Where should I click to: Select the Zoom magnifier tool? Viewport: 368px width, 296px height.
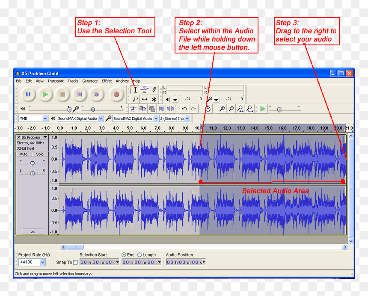(x=135, y=99)
